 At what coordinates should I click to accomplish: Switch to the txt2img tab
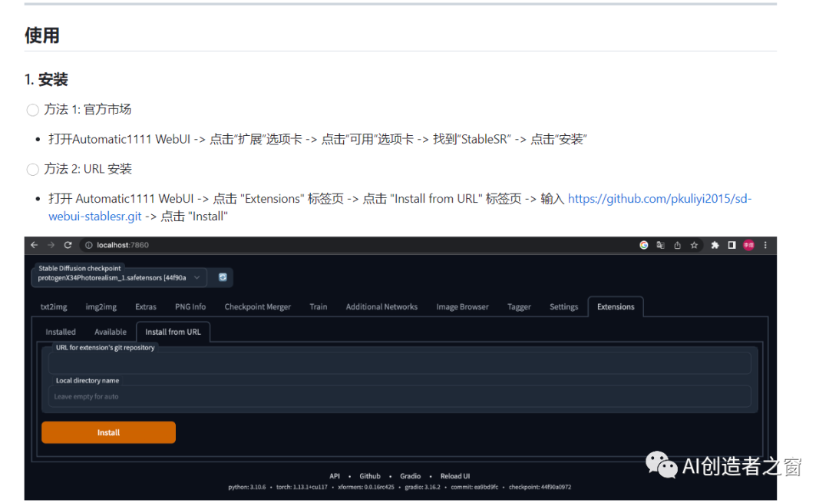(x=54, y=306)
